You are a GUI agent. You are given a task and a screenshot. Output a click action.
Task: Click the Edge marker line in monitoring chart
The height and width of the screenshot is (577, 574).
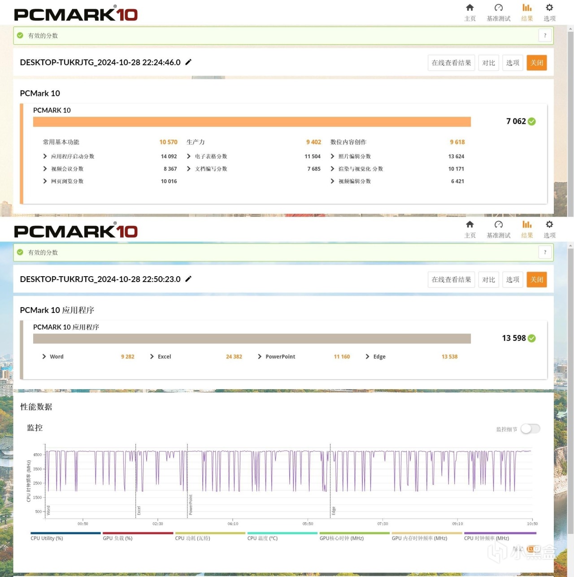(330, 481)
